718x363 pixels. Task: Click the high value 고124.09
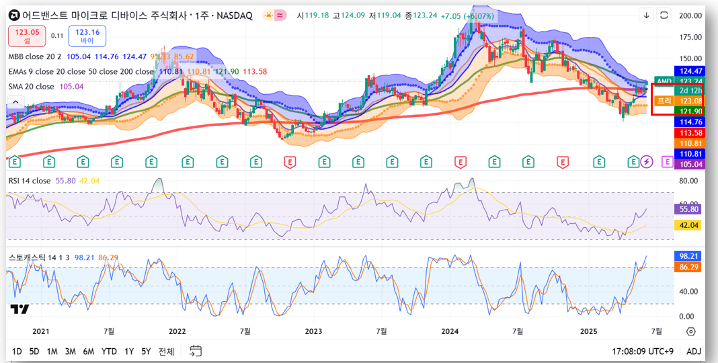click(x=348, y=15)
